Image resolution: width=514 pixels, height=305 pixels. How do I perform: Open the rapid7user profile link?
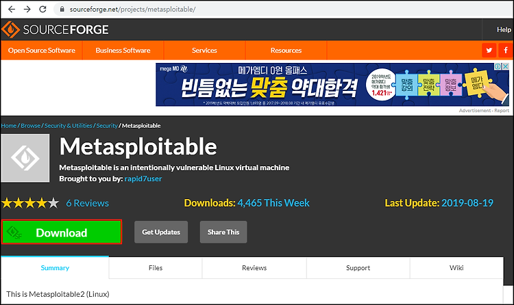tap(143, 178)
